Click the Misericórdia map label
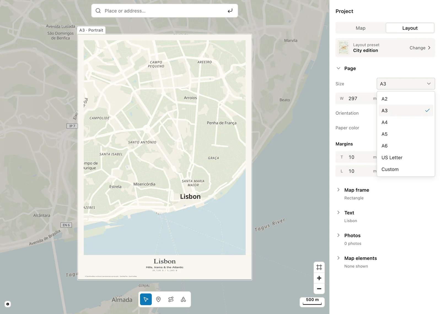The width and height of the screenshot is (441, 314). [144, 184]
